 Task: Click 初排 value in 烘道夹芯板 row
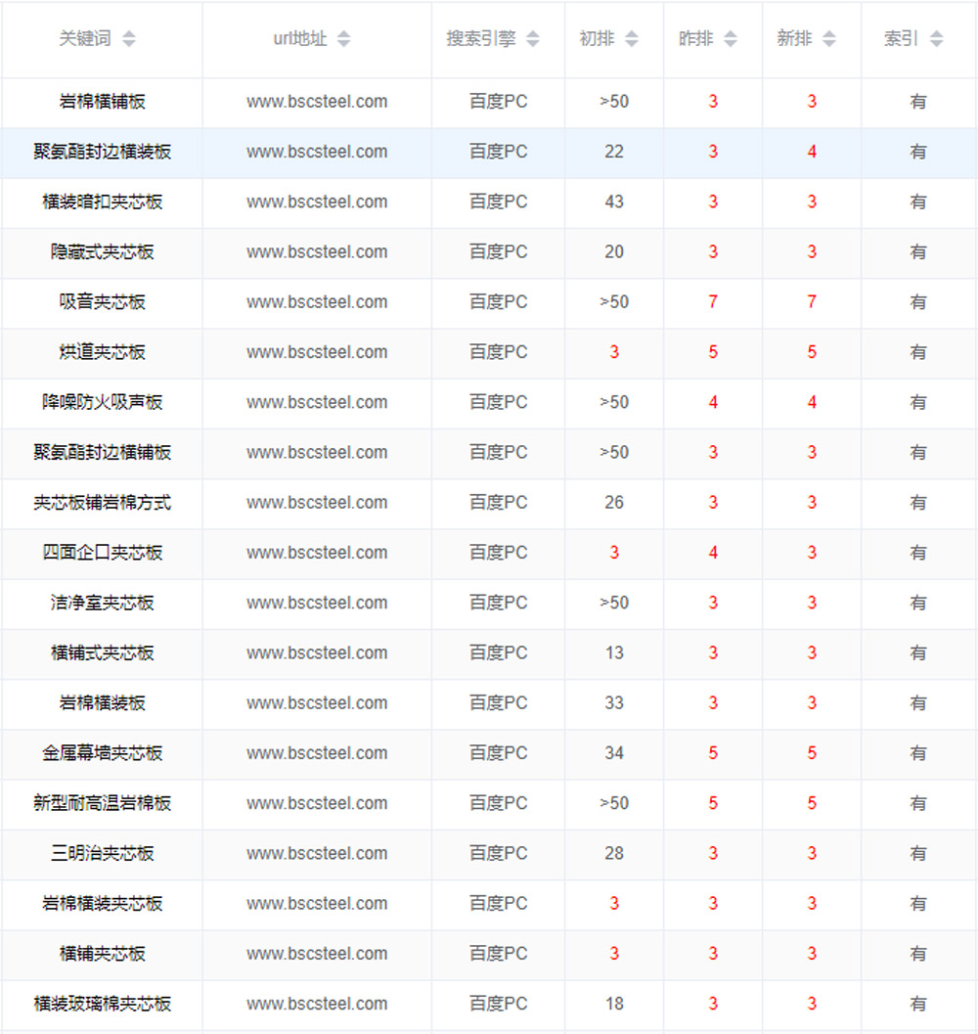[x=614, y=352]
